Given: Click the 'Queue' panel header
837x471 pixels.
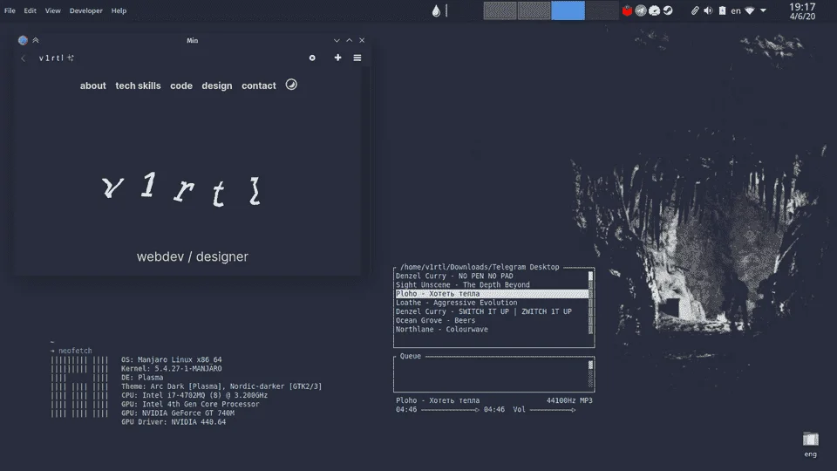Looking at the screenshot, I should click(411, 356).
